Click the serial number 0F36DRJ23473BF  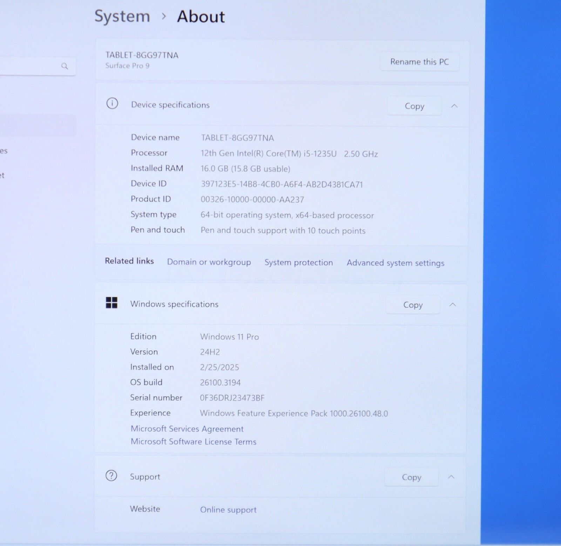pyautogui.click(x=232, y=398)
